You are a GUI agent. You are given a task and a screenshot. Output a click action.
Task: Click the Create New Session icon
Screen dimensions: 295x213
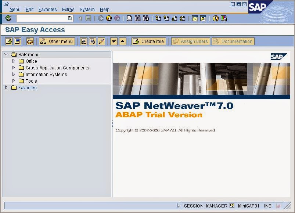click(195, 18)
